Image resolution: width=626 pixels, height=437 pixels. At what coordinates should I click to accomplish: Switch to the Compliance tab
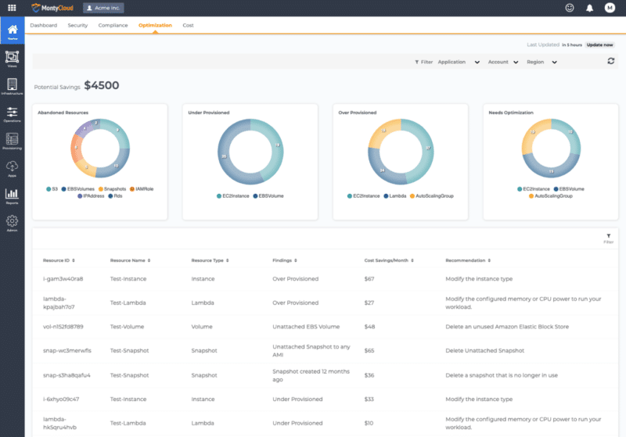tap(113, 26)
